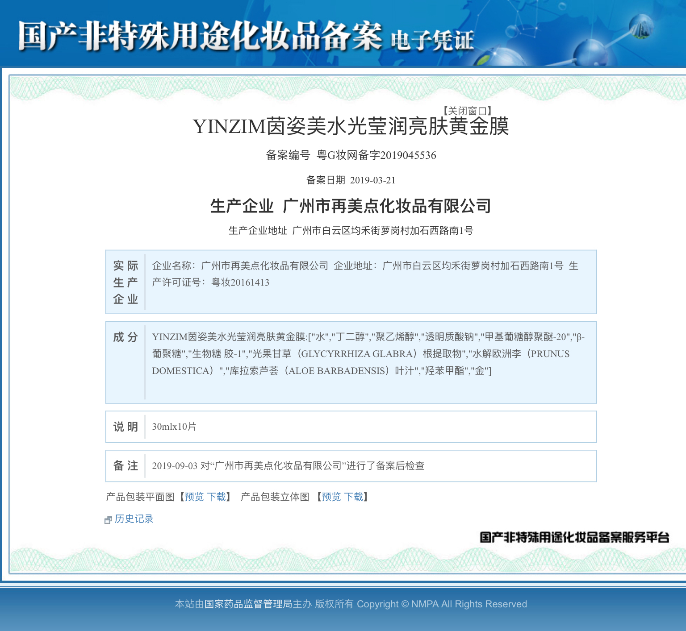The width and height of the screenshot is (686, 631).
Task: Click the 生产企业 广州市再美点化妆品有限公司 heading
Action: click(x=351, y=206)
